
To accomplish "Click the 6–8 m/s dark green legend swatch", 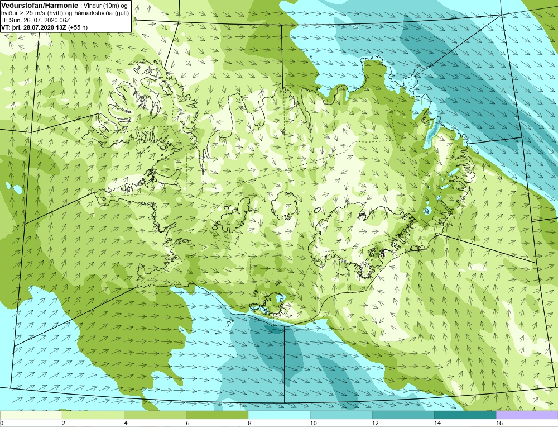I will 217,415.
